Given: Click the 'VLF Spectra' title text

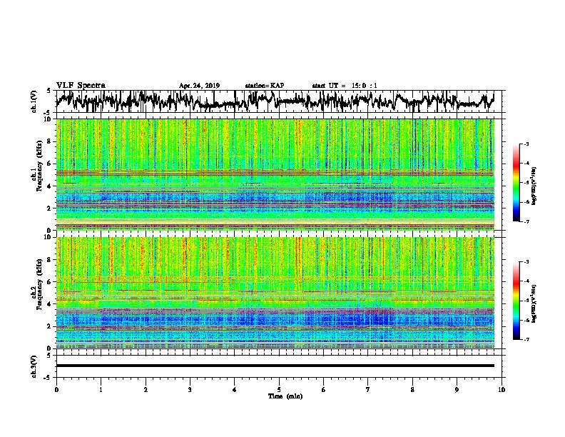Looking at the screenshot, I should click(81, 85).
